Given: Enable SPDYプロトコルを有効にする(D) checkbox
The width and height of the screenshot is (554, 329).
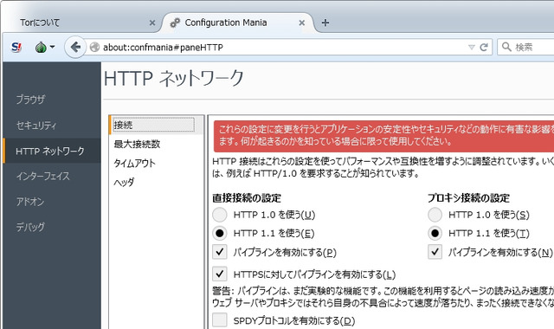Looking at the screenshot, I should pyautogui.click(x=220, y=319).
